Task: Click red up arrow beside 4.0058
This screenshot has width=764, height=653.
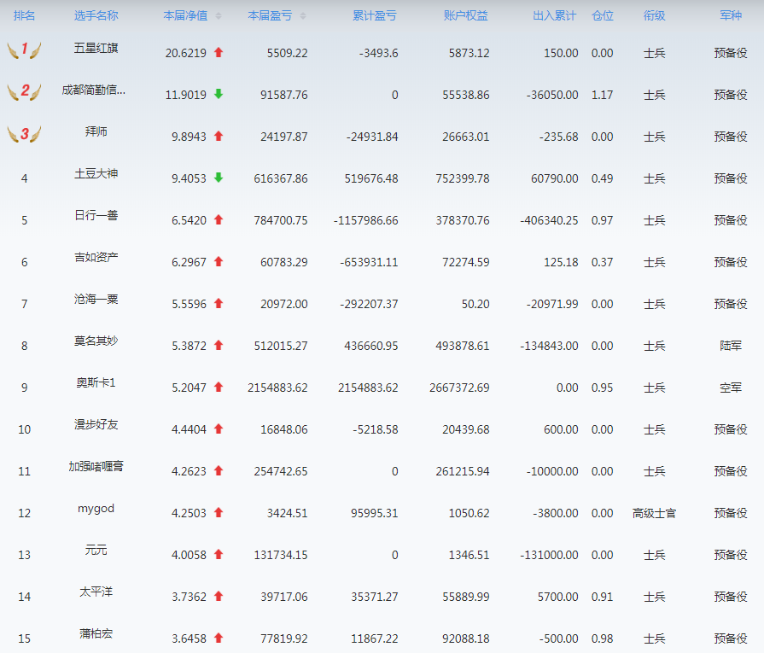Action: point(219,555)
